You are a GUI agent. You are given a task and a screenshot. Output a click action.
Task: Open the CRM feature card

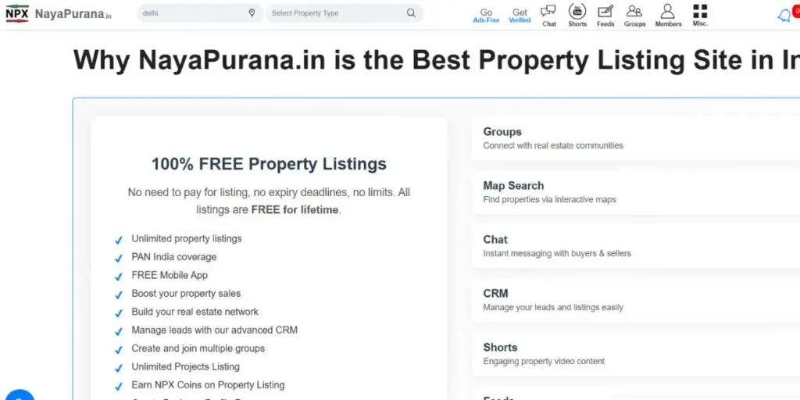click(x=636, y=300)
